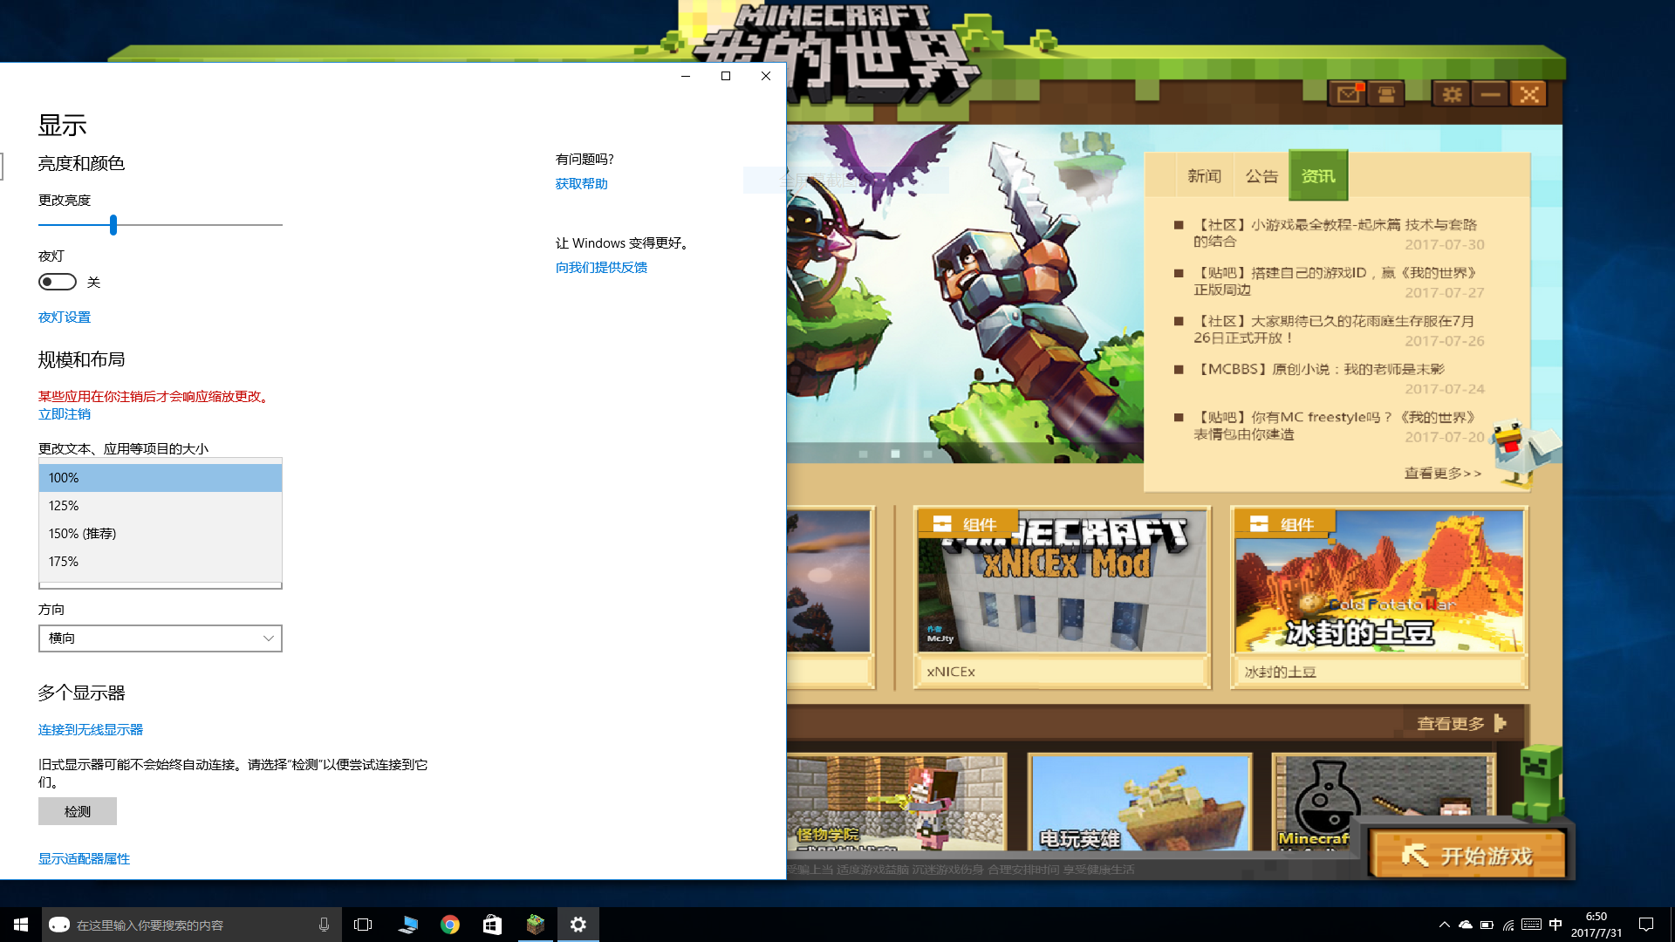1675x942 pixels.
Task: Open Windows Start menu
Action: click(x=21, y=925)
